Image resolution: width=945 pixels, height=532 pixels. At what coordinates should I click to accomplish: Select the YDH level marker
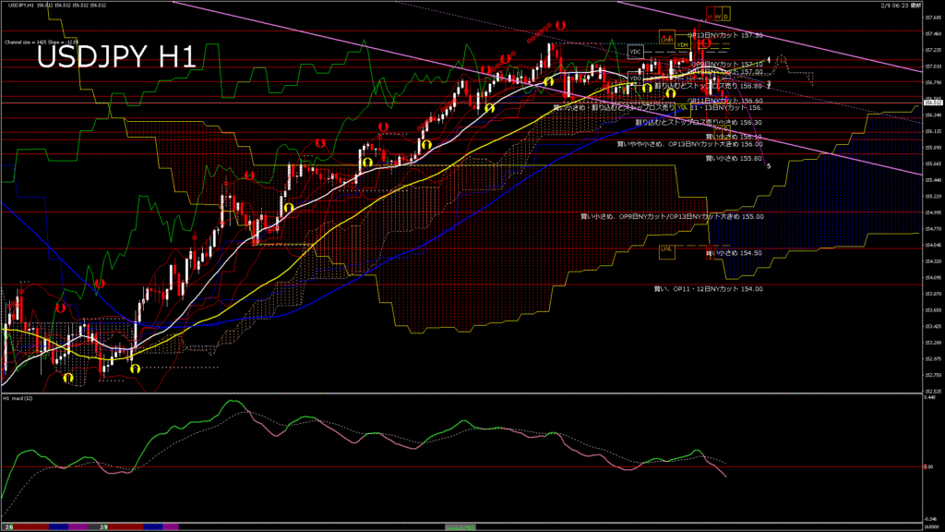pyautogui.click(x=682, y=43)
